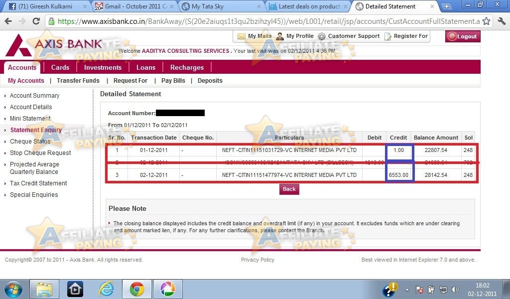Close the Gmail tab
Screen dimensions: 510x299
(172, 6)
